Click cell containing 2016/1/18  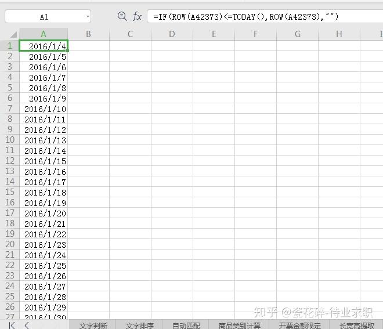click(x=44, y=192)
